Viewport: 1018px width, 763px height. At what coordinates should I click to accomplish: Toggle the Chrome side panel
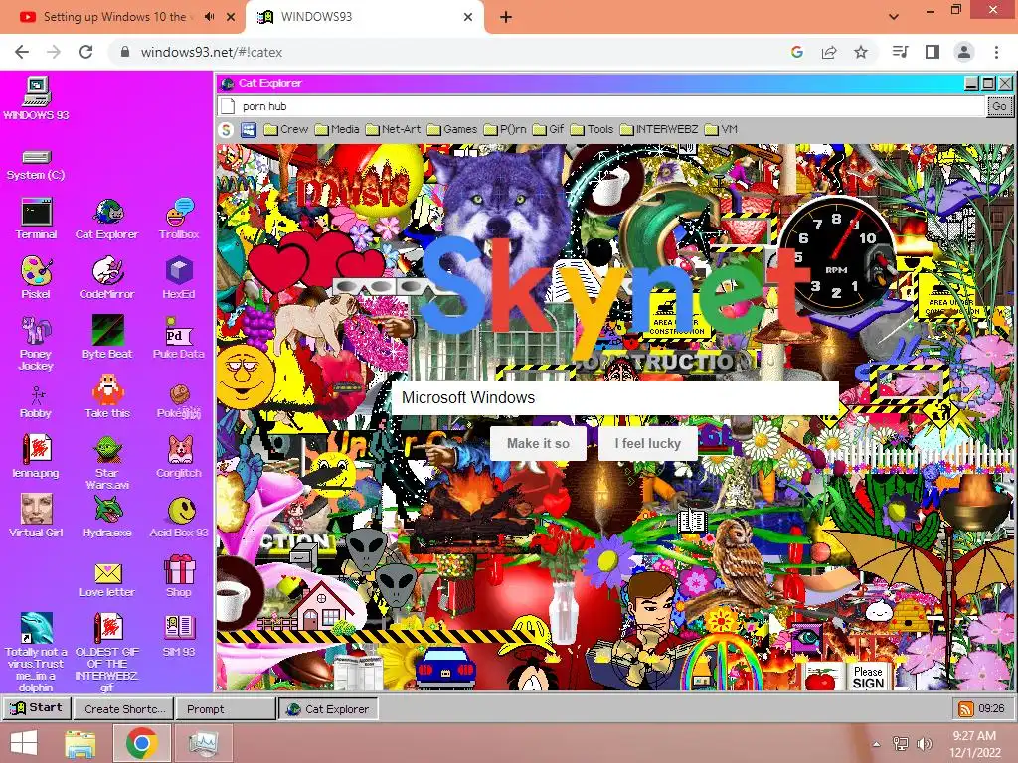[933, 52]
